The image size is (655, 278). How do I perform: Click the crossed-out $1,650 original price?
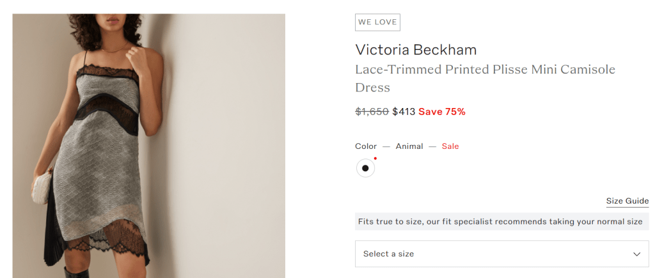point(372,112)
